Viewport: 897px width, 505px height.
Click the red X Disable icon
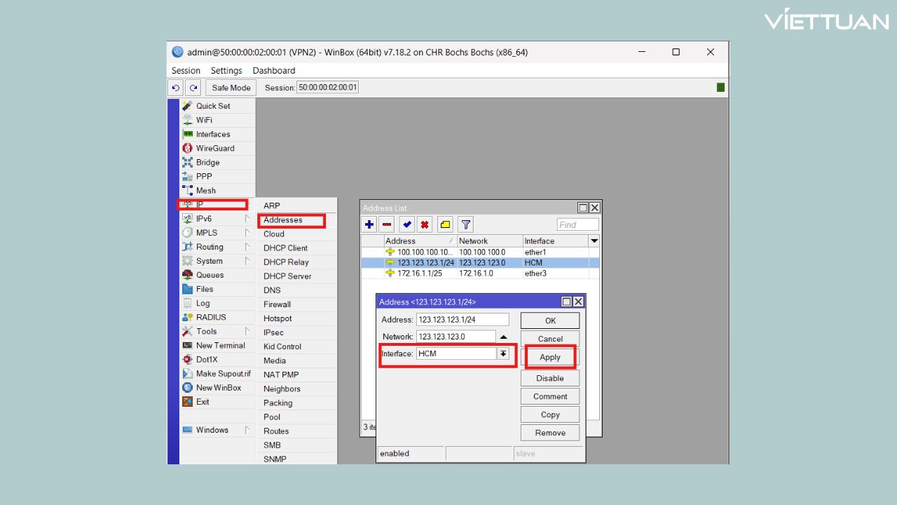(425, 224)
